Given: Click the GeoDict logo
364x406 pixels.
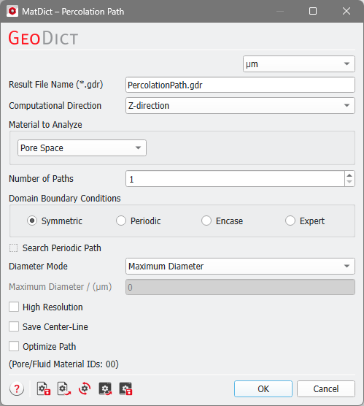Looking at the screenshot, I should coord(43,38).
